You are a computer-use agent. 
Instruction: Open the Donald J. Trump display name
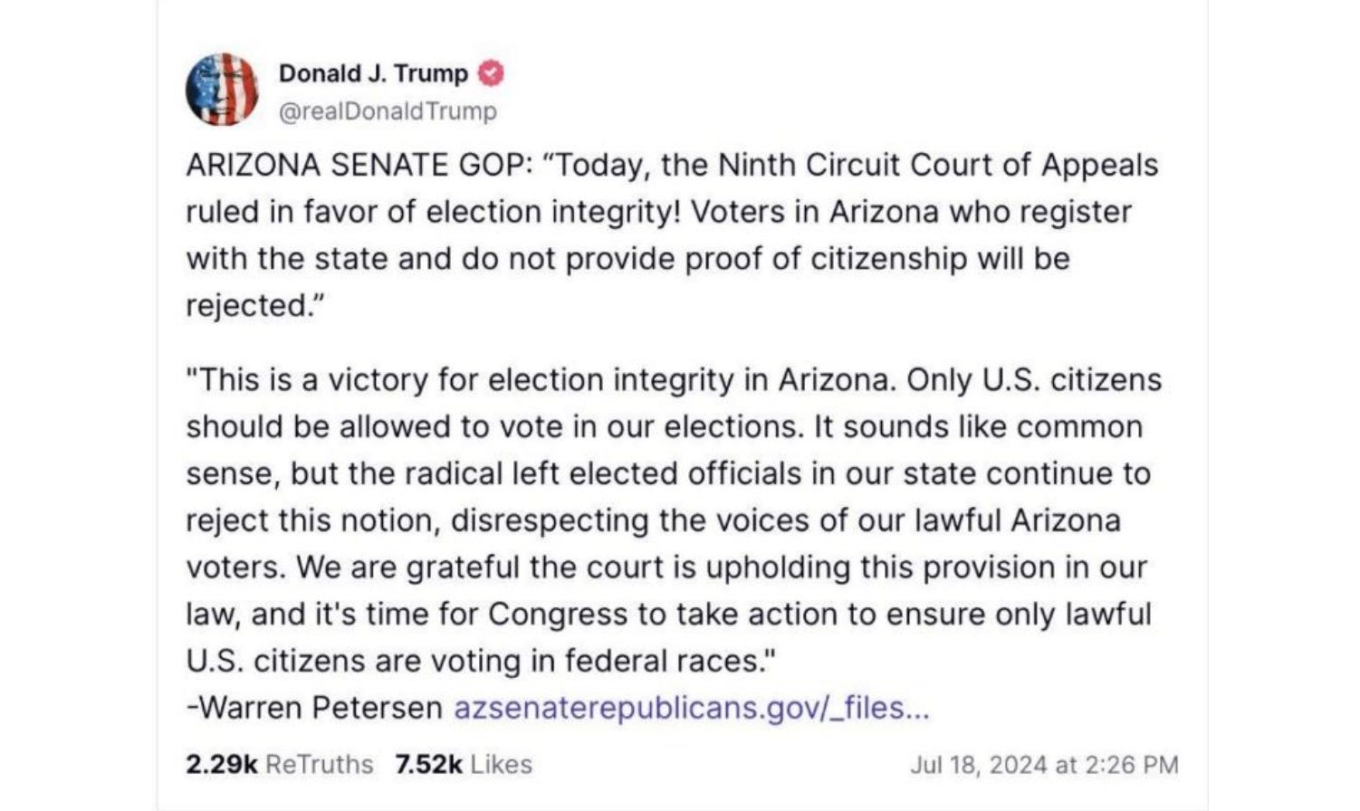pos(373,73)
